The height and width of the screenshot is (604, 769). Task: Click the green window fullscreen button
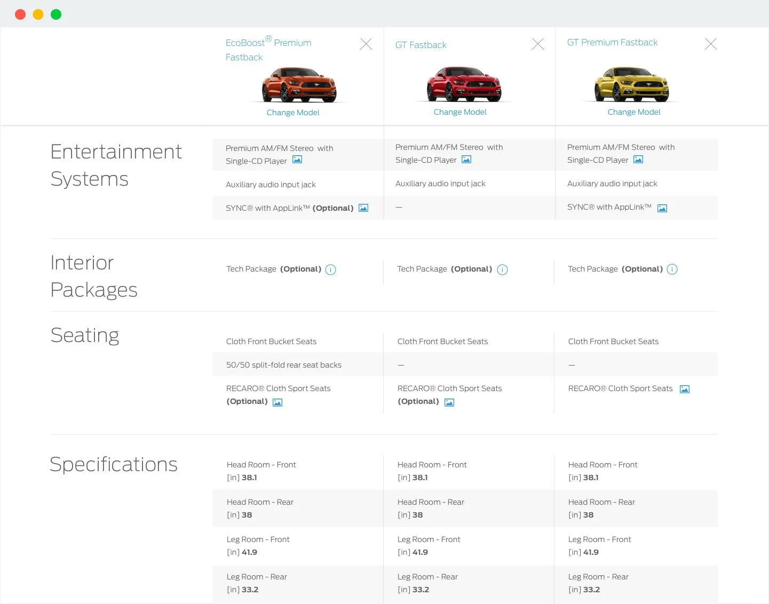[x=56, y=14]
